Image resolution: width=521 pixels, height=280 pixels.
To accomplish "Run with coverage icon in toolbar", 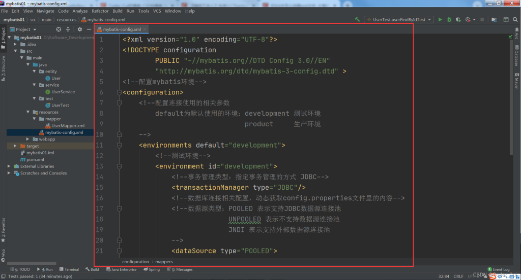I will click(x=458, y=20).
